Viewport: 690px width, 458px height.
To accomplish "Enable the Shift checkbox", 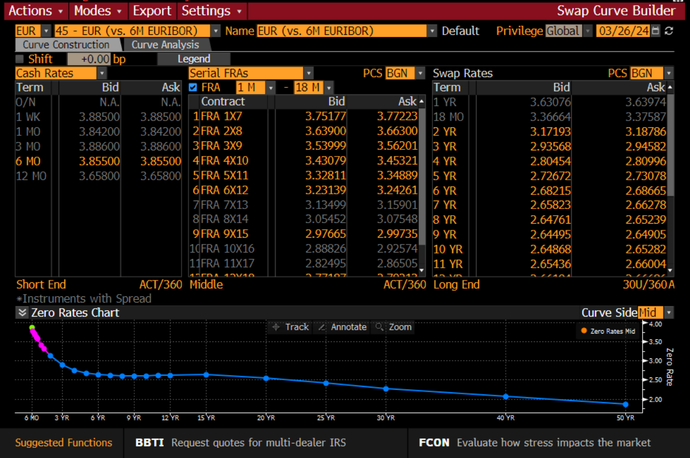I will (x=20, y=59).
